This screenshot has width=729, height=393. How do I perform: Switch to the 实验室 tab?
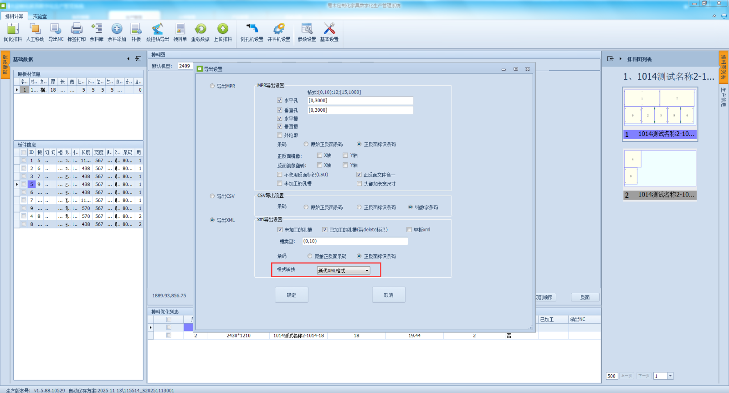click(x=40, y=16)
